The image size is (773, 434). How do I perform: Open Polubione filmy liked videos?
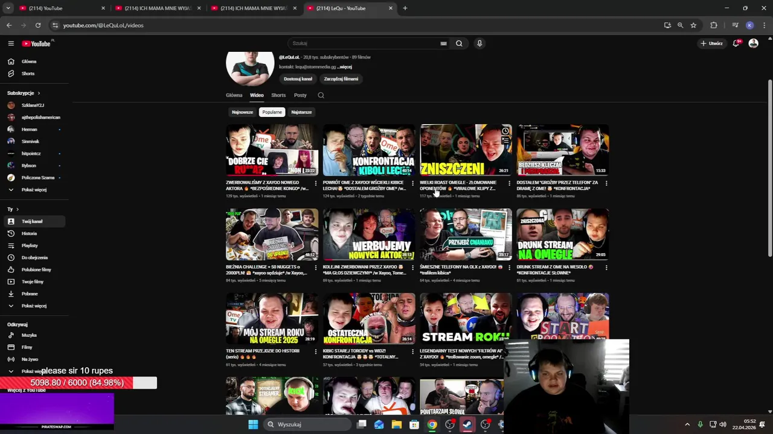pyautogui.click(x=36, y=269)
